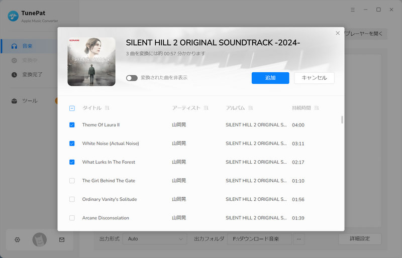
Task: Select Ordinary Vanity's Solitude title
Action: 110,199
